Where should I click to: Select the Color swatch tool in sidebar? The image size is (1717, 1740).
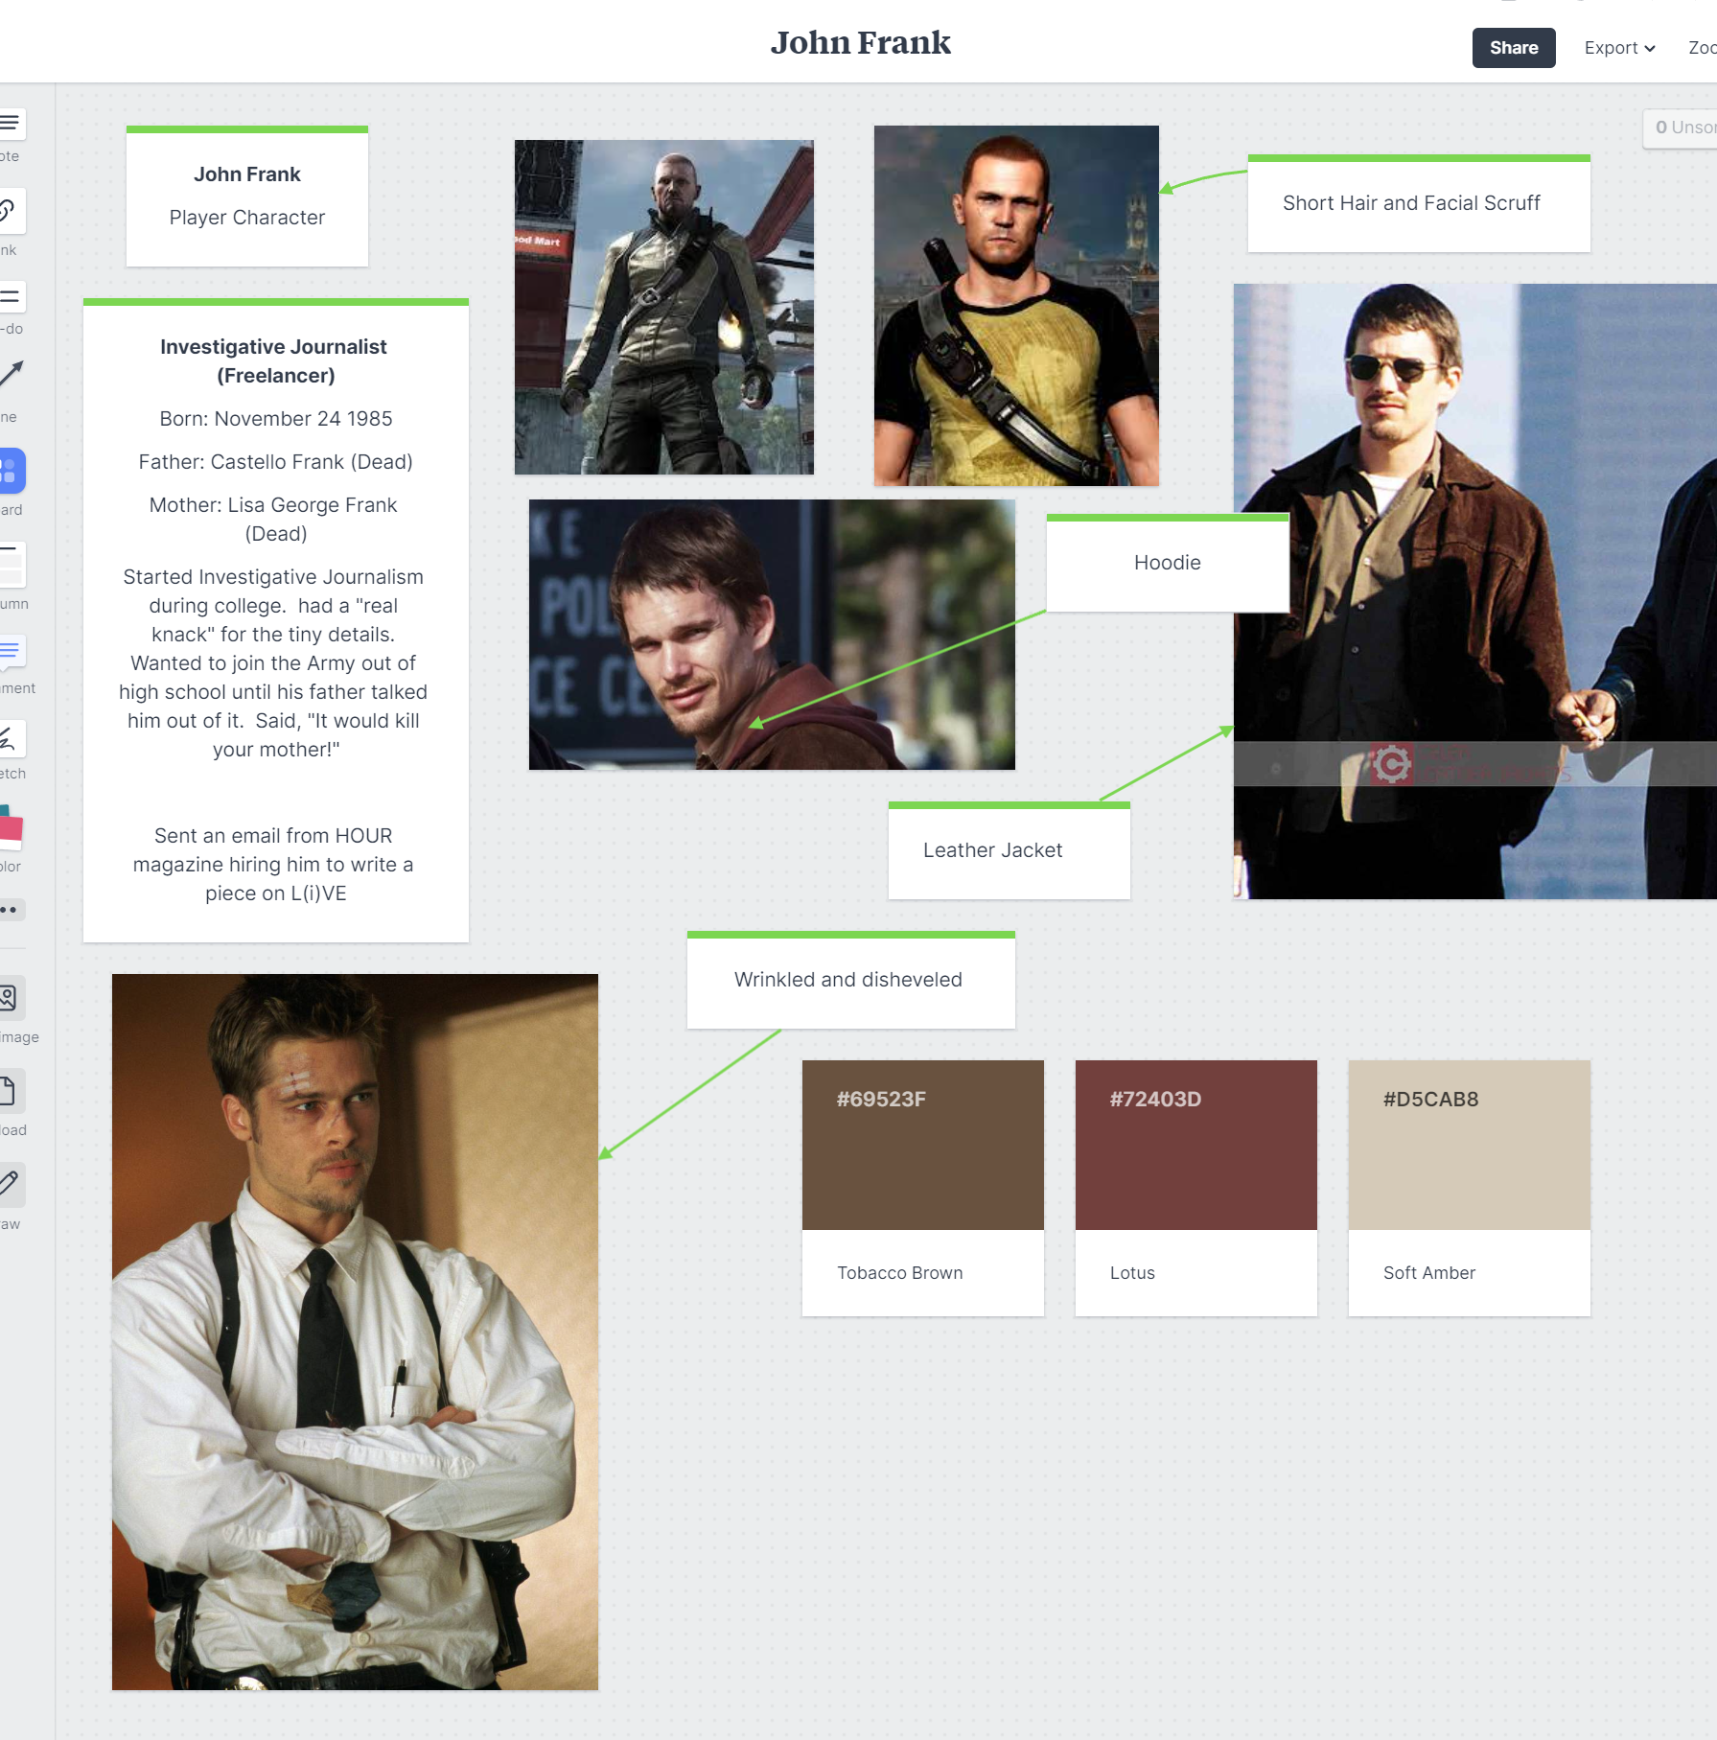point(12,828)
